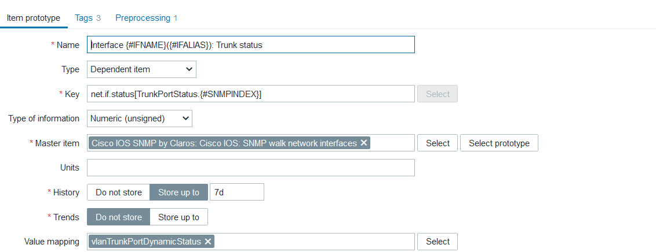The width and height of the screenshot is (656, 252).
Task: Remove the vlanTrunkPortDynamicStatus value mapping
Action: (x=208, y=242)
